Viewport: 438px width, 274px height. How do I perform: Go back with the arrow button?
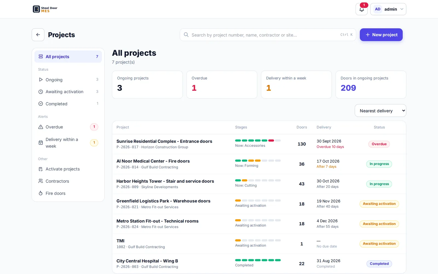(38, 35)
